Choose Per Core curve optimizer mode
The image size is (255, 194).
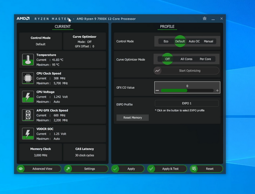tap(205, 59)
